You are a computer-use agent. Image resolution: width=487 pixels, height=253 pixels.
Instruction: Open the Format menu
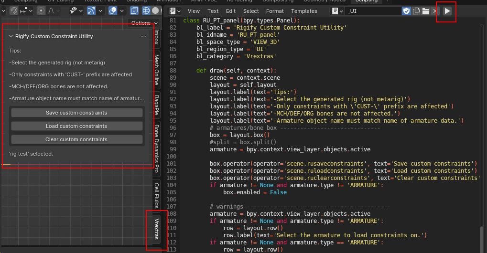[x=275, y=11]
